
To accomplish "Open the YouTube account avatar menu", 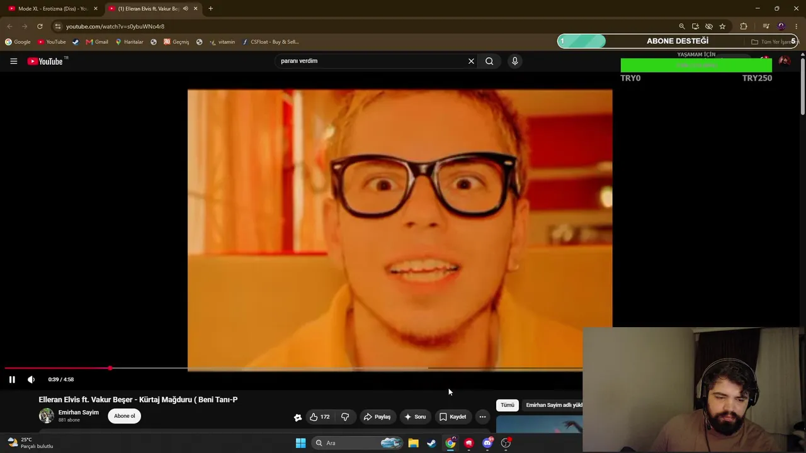I will (784, 61).
